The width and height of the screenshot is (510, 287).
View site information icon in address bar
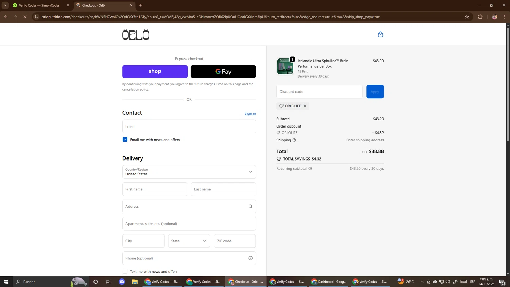[36, 17]
